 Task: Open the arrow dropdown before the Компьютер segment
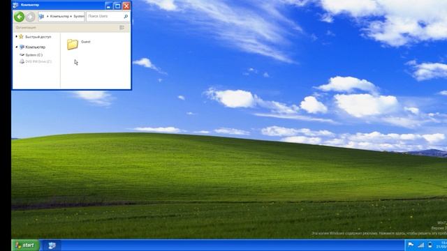click(47, 17)
